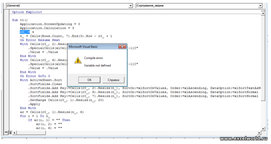Click OK in the compile error dialog

[89, 80]
